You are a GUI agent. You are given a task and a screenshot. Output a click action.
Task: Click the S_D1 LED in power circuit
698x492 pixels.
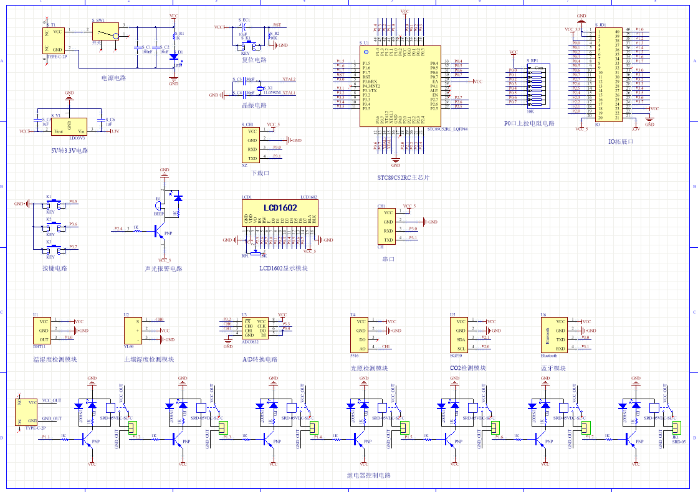tap(174, 57)
